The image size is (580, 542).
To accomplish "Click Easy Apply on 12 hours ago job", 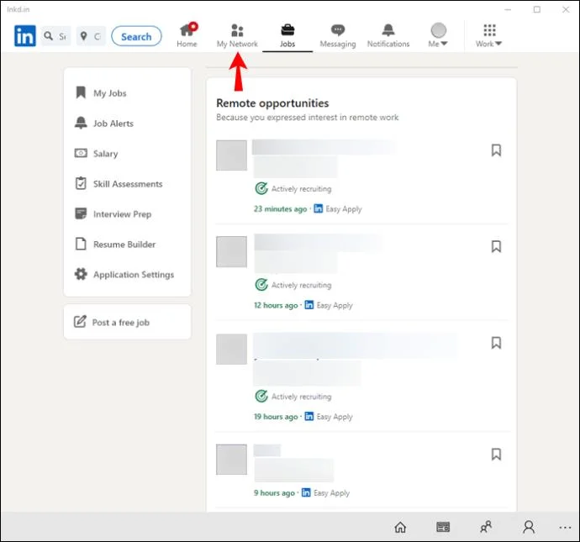I will 329,305.
